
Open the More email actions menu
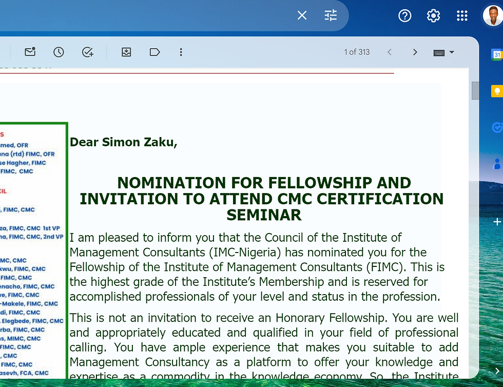coord(181,52)
